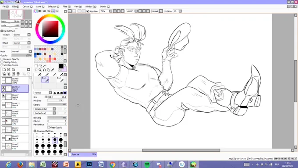Toggle the swatches panel icon

pos(53,11)
